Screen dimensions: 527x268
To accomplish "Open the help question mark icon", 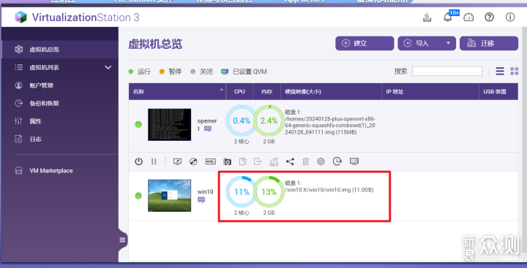I will pos(490,18).
